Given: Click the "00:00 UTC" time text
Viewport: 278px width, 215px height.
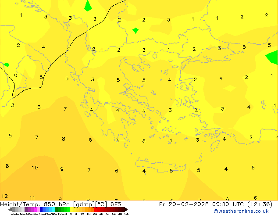Looking at the screenshot, I should pos(229,204).
